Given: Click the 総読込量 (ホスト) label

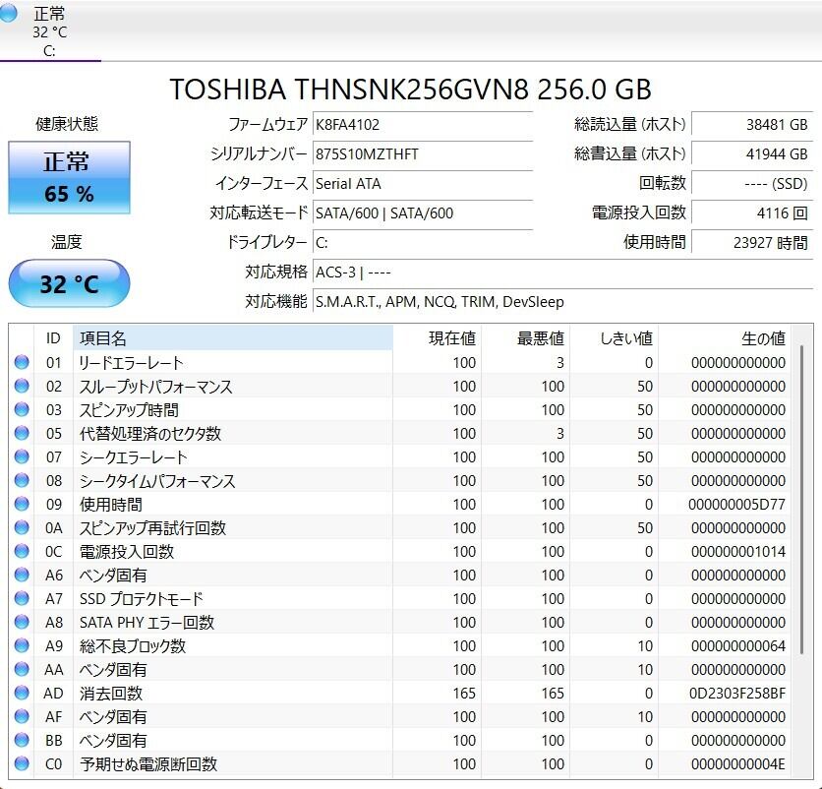Looking at the screenshot, I should [629, 124].
